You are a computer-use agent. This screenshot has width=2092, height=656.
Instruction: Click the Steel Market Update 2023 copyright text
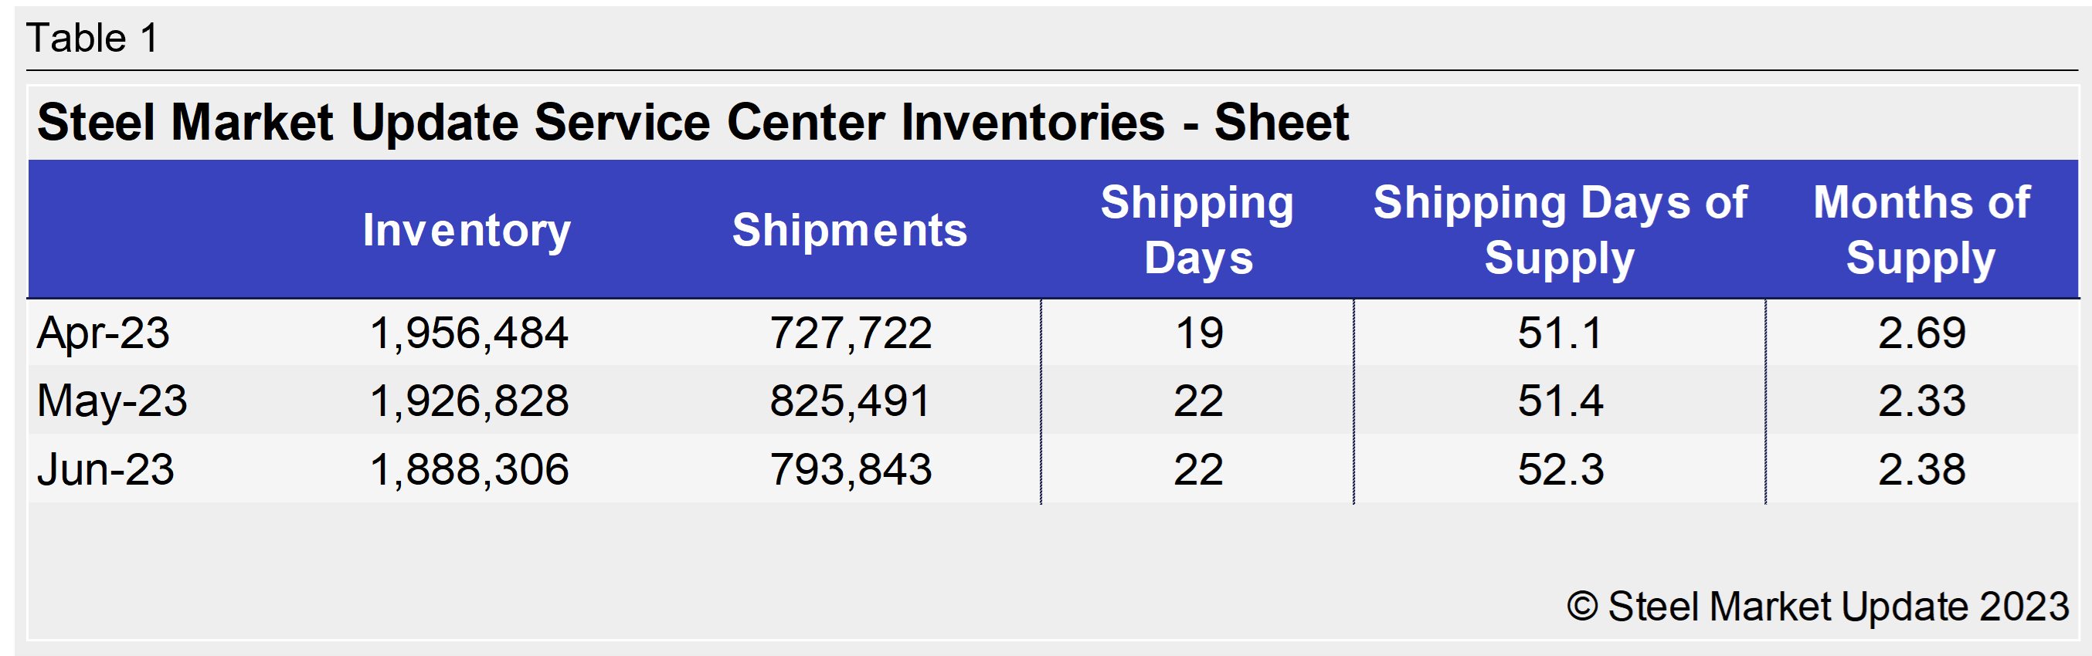[1818, 607]
